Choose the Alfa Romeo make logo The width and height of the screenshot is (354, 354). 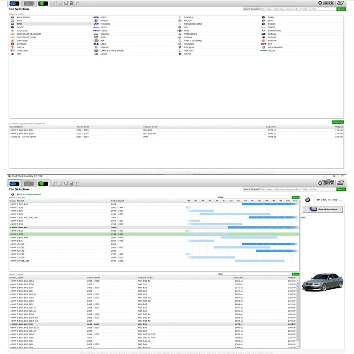[x=12, y=17]
